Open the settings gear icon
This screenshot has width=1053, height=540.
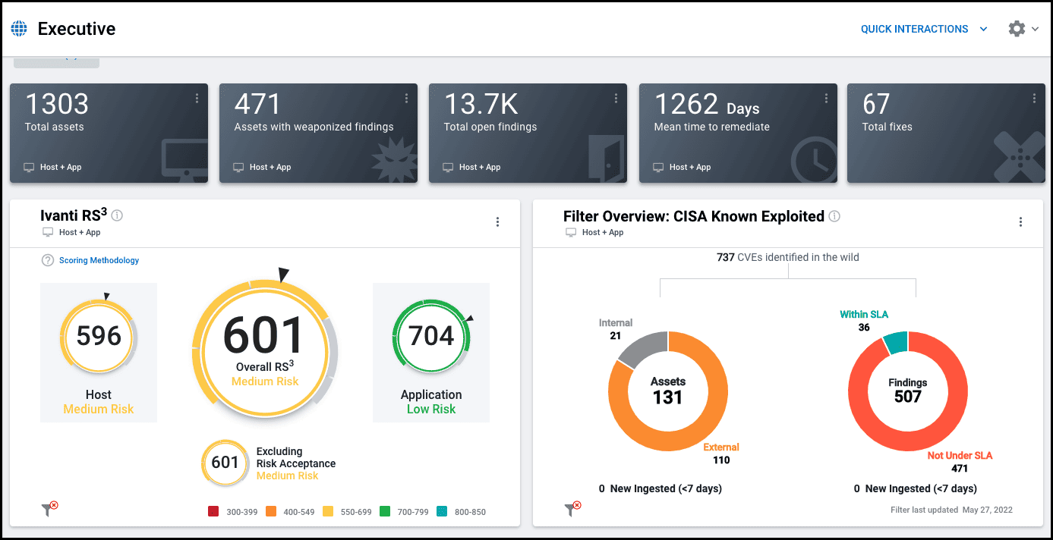pyautogui.click(x=1017, y=28)
